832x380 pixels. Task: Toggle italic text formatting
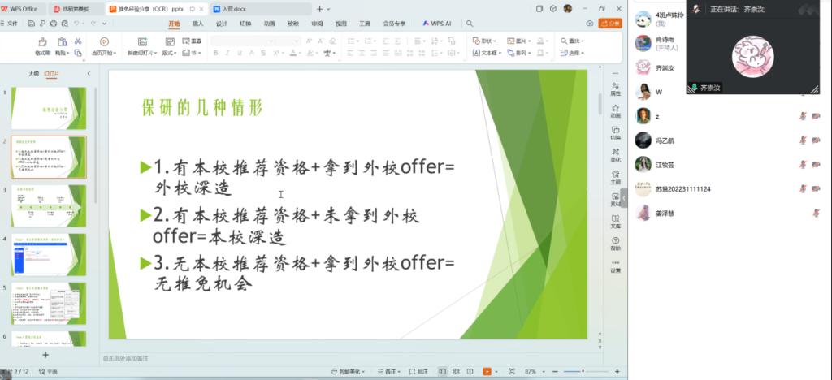click(228, 53)
